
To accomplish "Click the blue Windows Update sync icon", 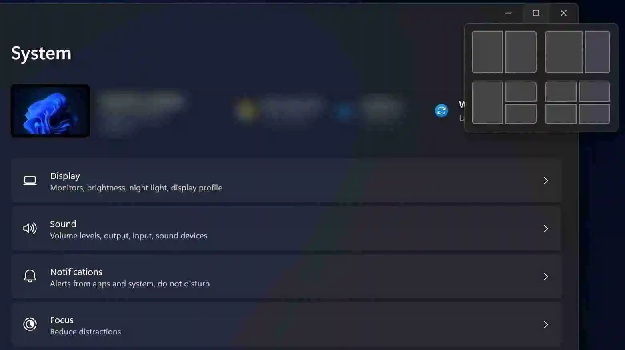I will [441, 110].
